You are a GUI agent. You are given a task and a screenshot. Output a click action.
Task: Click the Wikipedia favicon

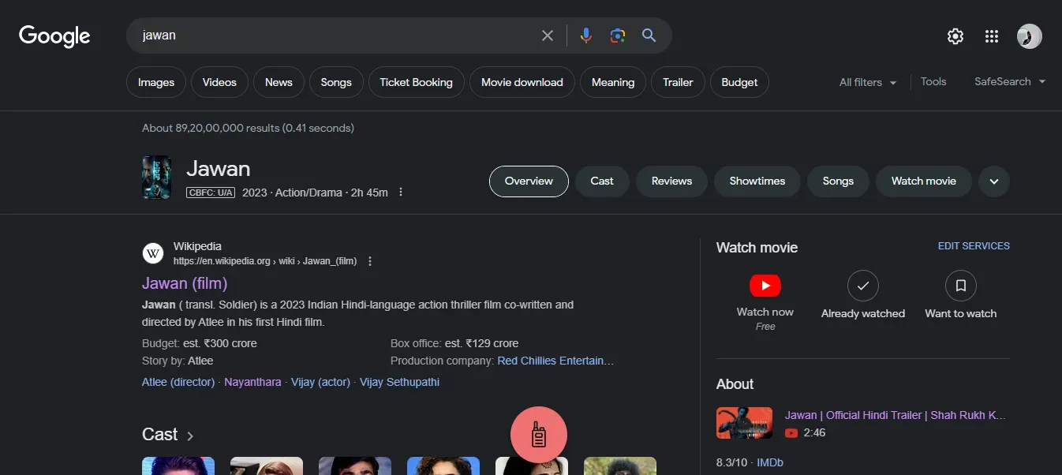[x=153, y=253]
